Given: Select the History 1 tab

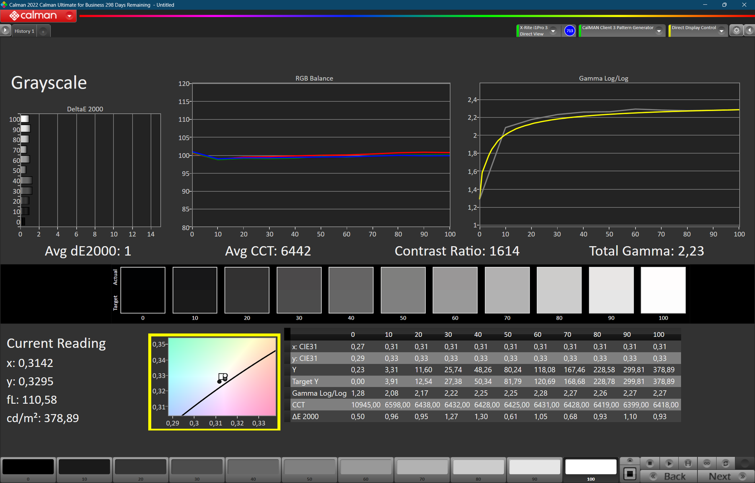Looking at the screenshot, I should click(x=24, y=31).
